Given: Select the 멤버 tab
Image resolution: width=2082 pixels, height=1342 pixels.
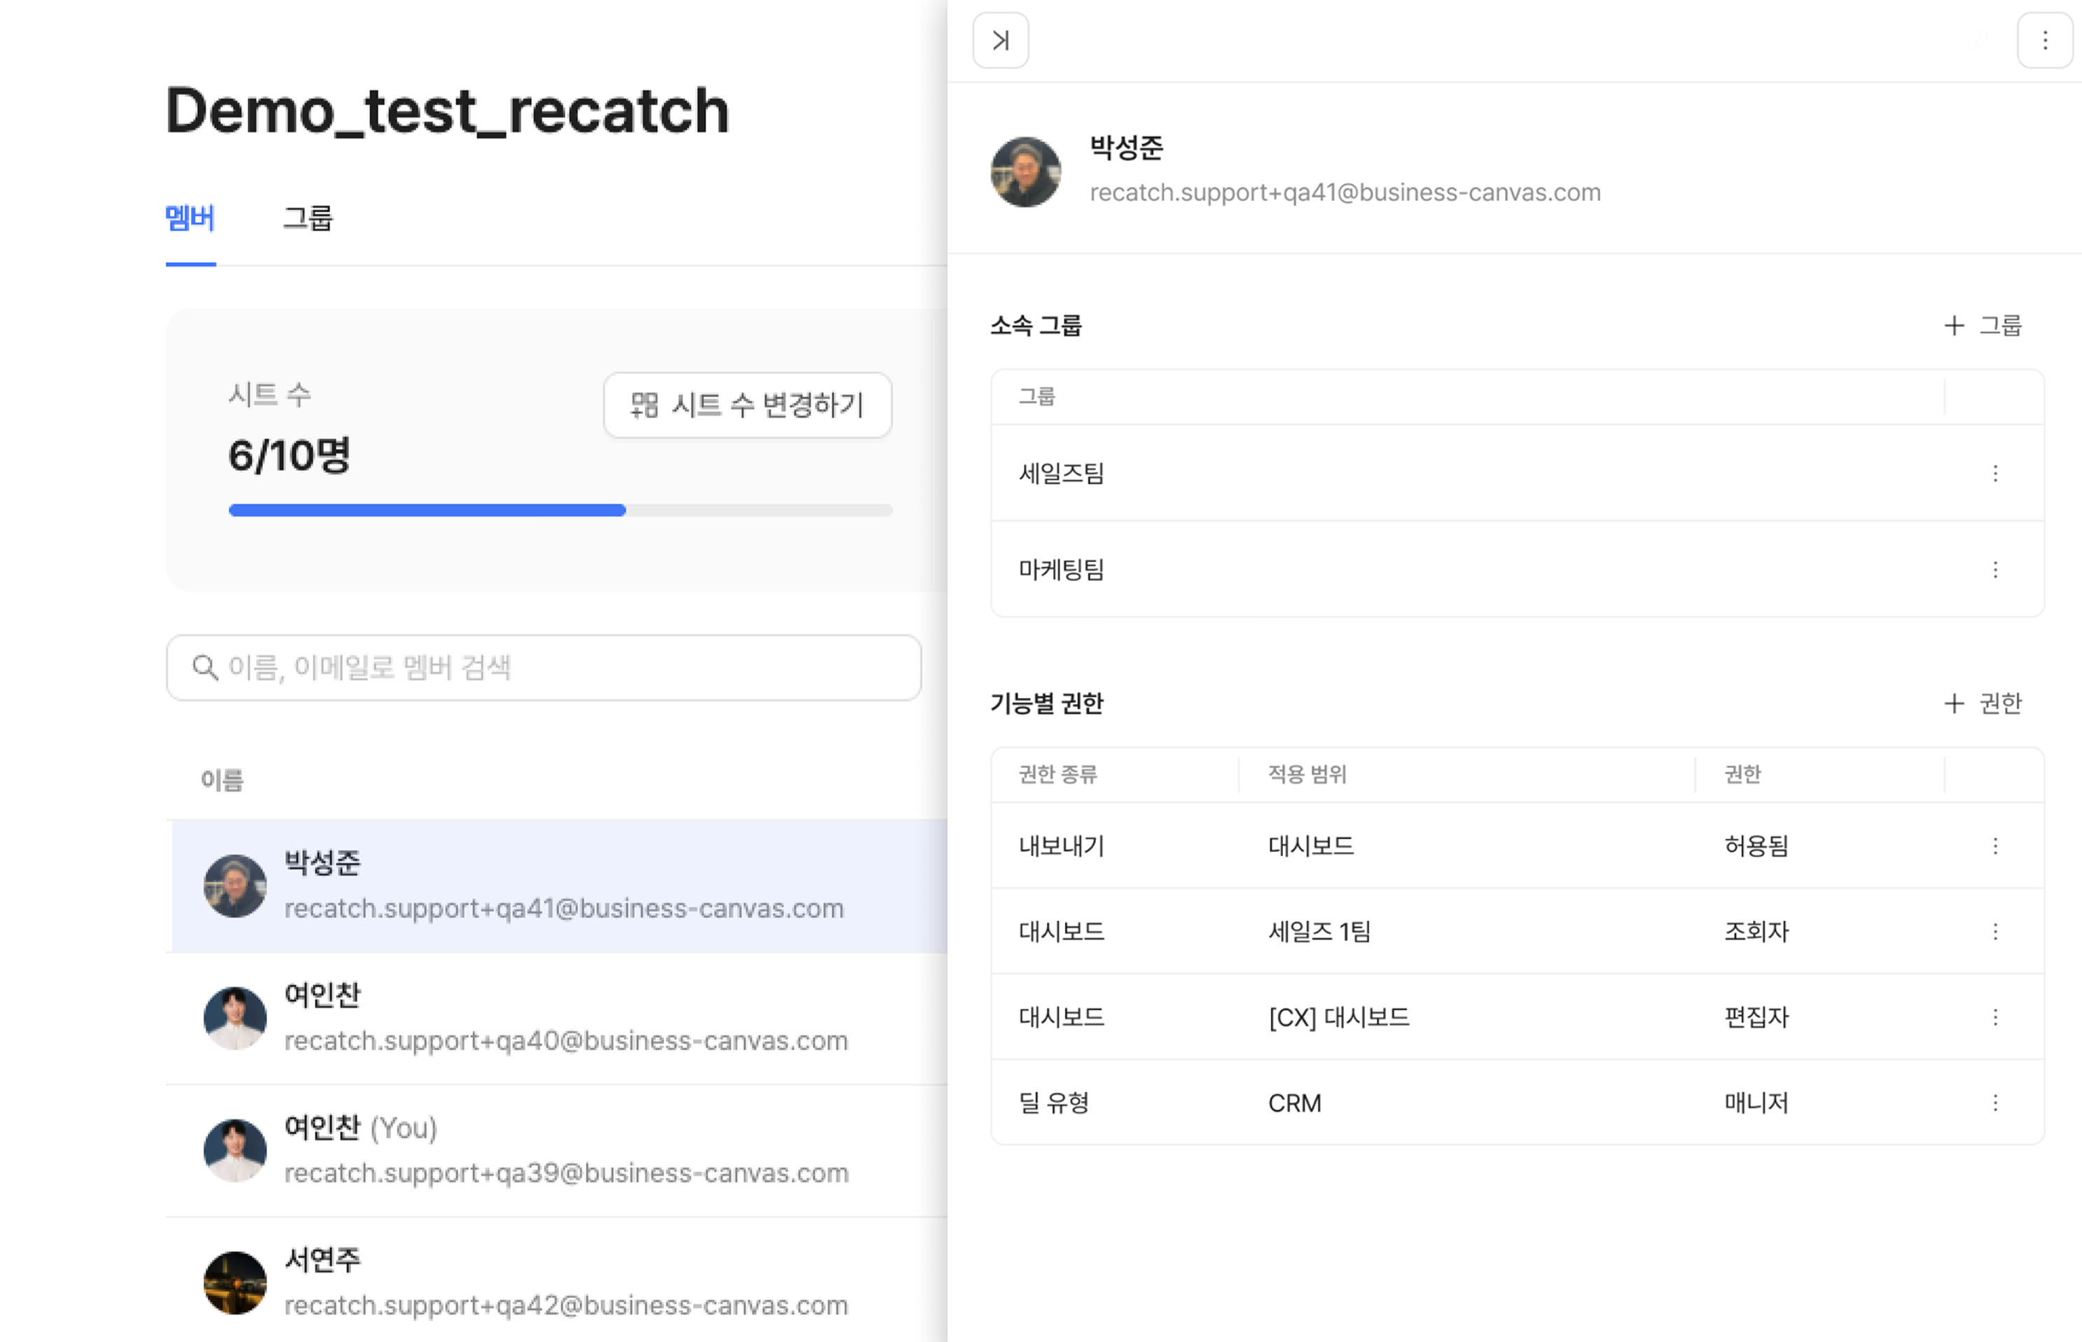Looking at the screenshot, I should click(190, 218).
